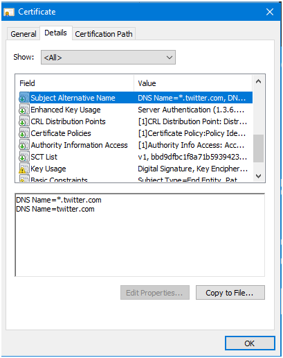Click the field list scroll up arrow
283x358 pixels.
[x=259, y=81]
